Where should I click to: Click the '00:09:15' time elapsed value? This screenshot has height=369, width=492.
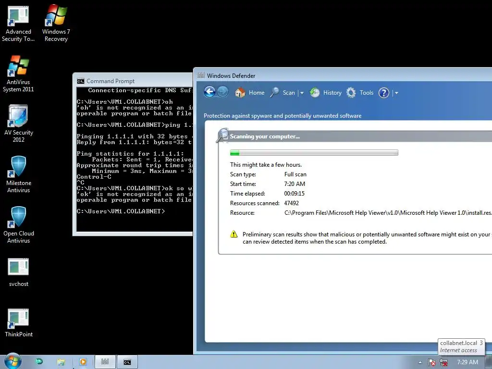[x=295, y=193]
